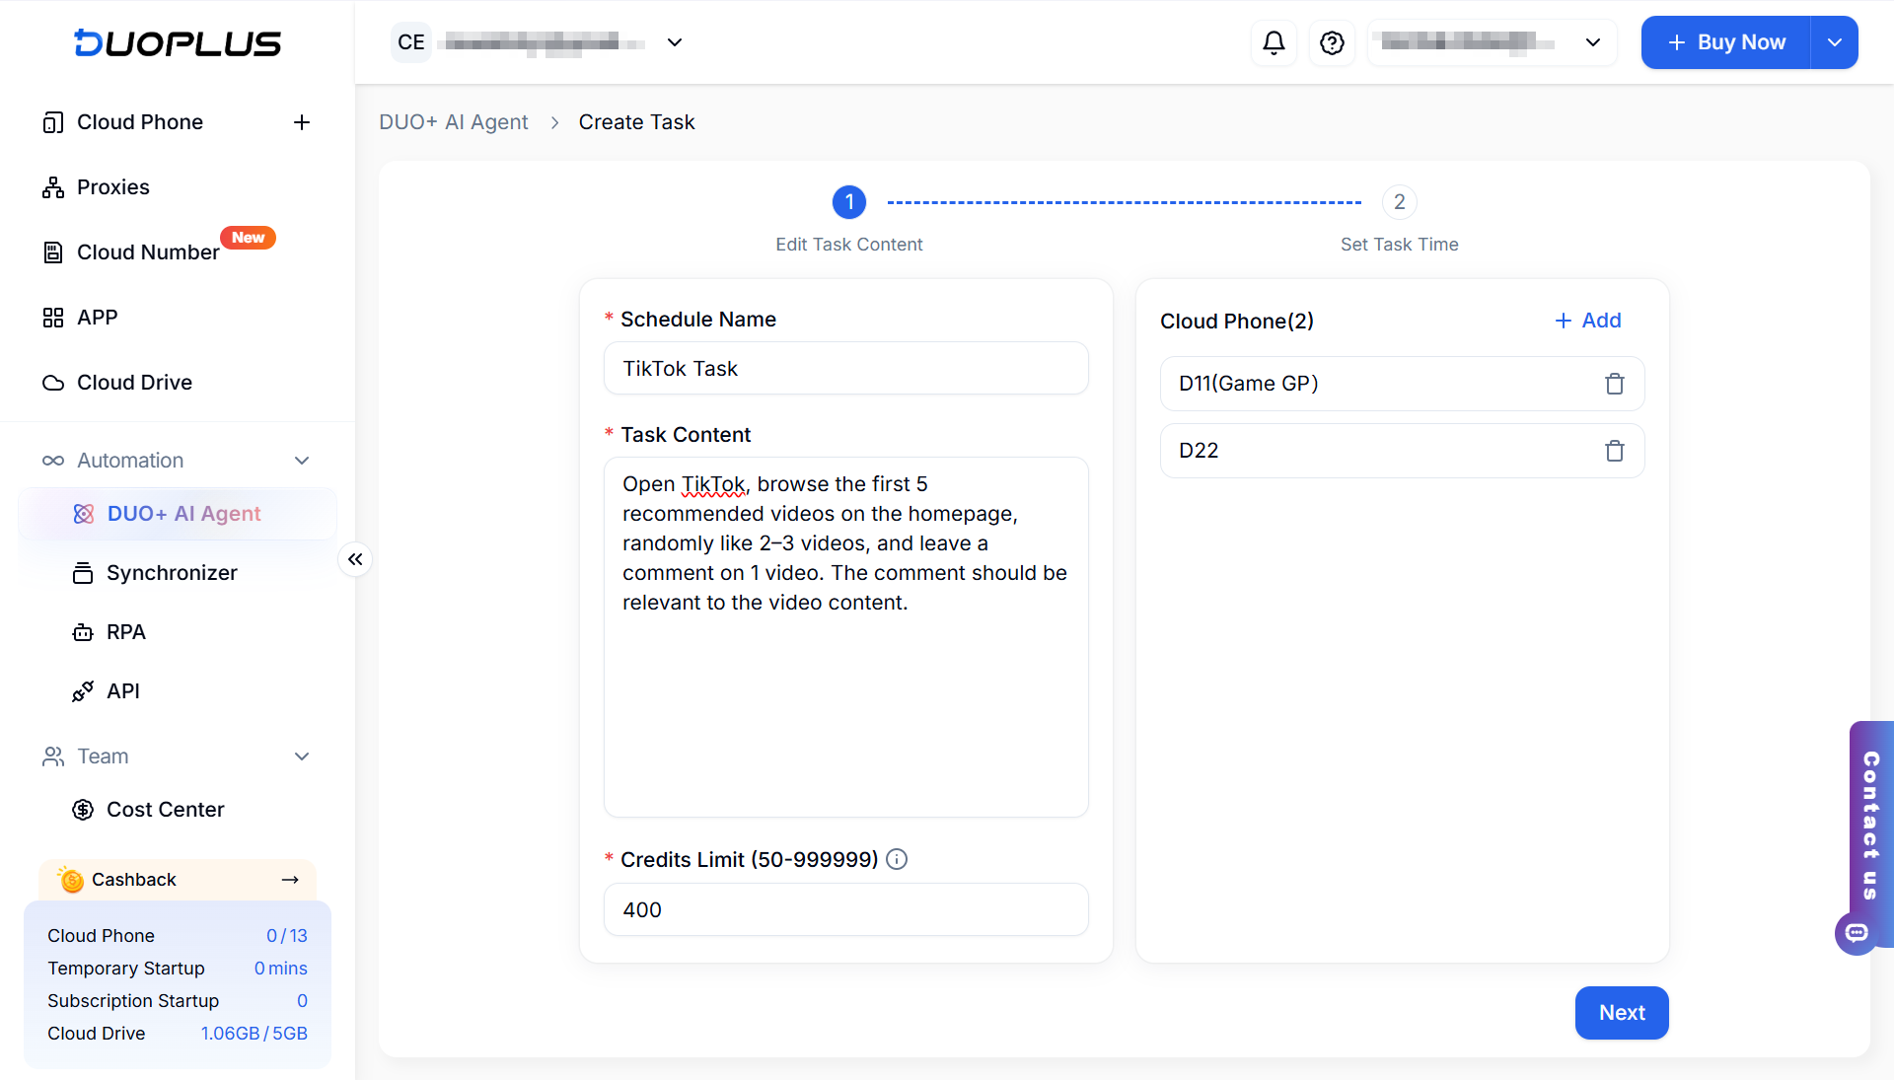1894x1080 pixels.
Task: Open the Cloud Phone section
Action: [140, 122]
